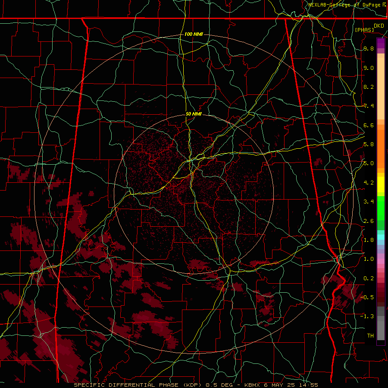Pick the light peach segment of color bar

pyautogui.click(x=381, y=89)
